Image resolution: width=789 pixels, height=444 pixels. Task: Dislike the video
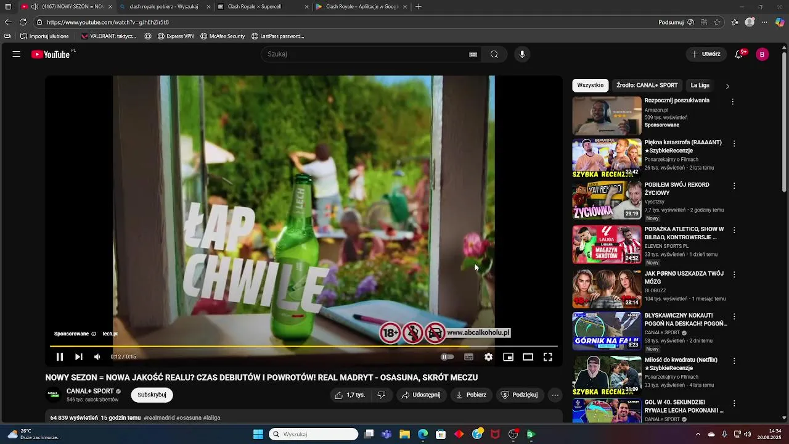382,395
